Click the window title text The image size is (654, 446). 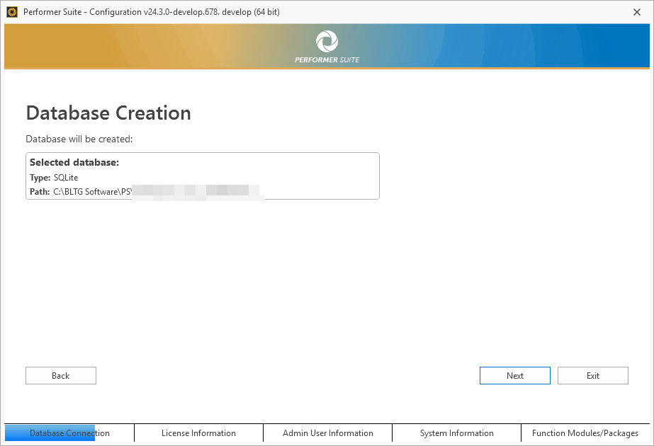[151, 11]
